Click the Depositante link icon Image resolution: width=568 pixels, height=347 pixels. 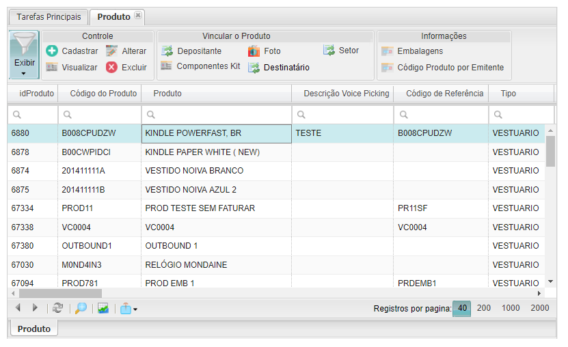tap(167, 51)
